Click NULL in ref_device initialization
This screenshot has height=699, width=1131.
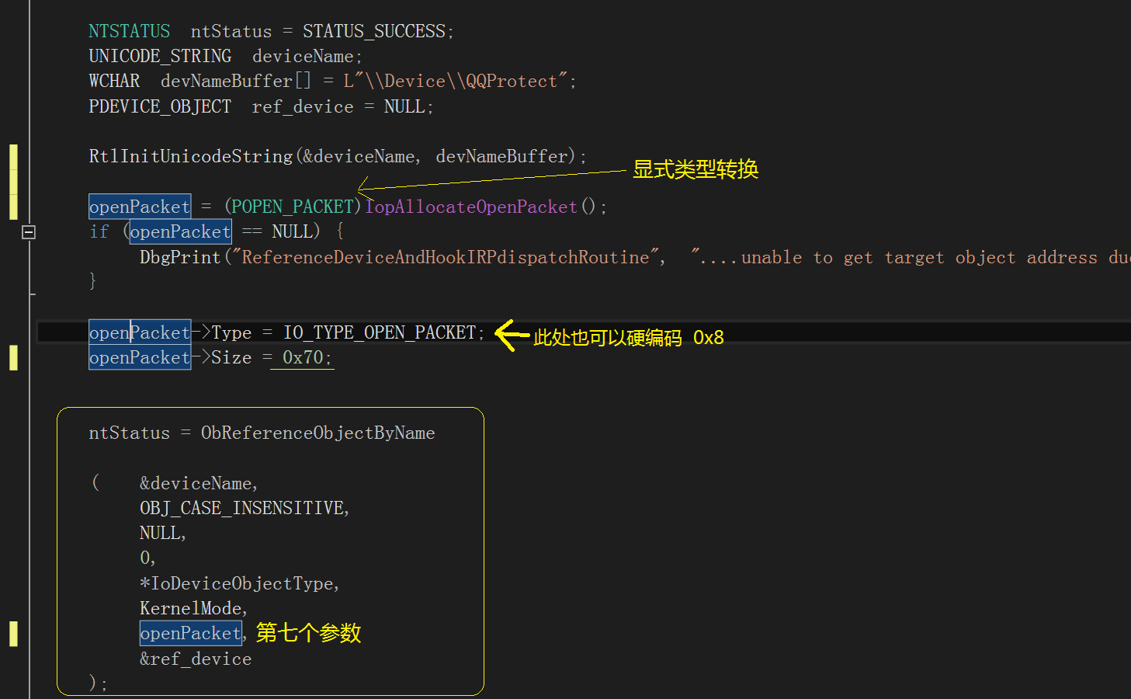pyautogui.click(x=404, y=106)
